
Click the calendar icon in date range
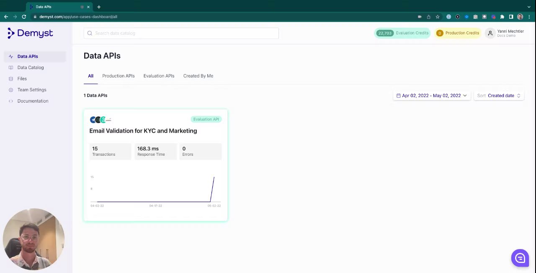398,95
